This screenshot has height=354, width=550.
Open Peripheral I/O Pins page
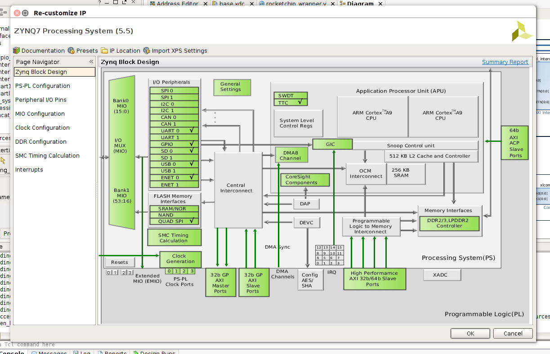pyautogui.click(x=41, y=100)
